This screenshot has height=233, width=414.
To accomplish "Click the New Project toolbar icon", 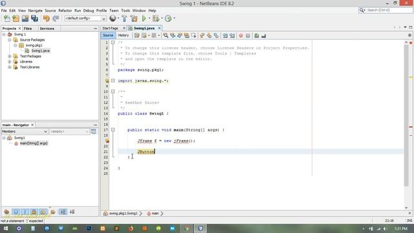I will 16,19.
